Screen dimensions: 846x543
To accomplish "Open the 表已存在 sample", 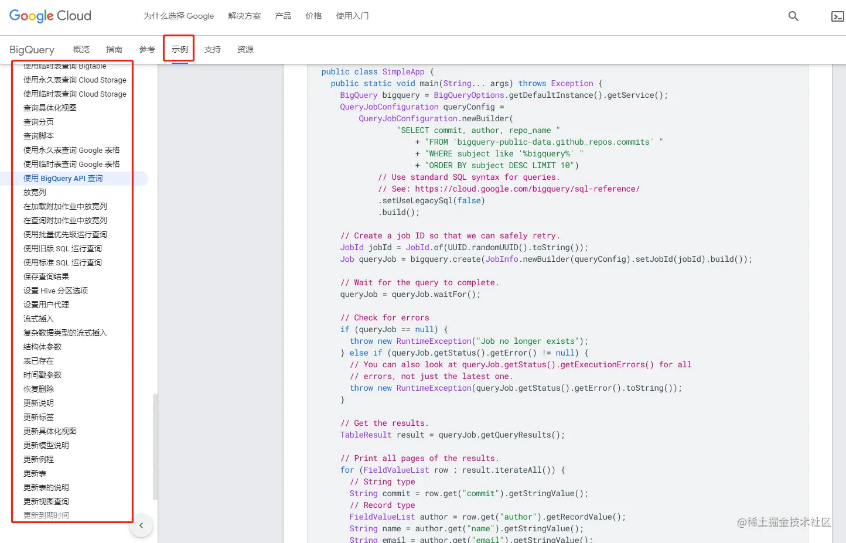I will click(39, 361).
